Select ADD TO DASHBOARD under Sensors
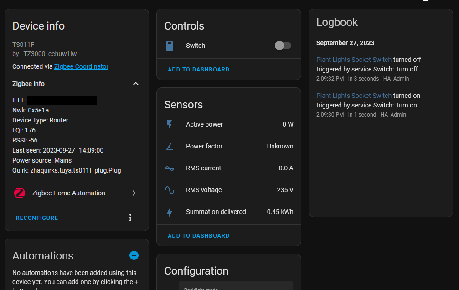Viewport: 459px width, 290px height. tap(198, 235)
